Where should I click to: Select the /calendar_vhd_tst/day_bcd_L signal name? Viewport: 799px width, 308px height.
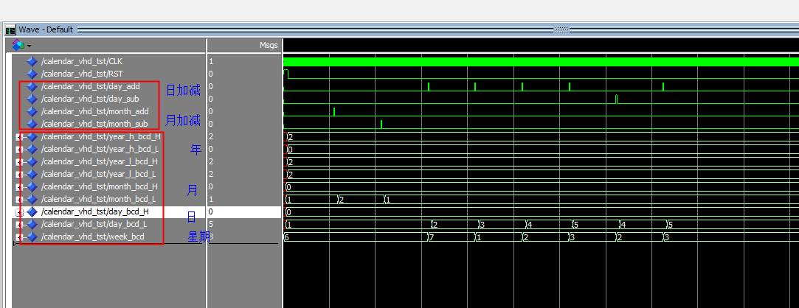[94, 224]
